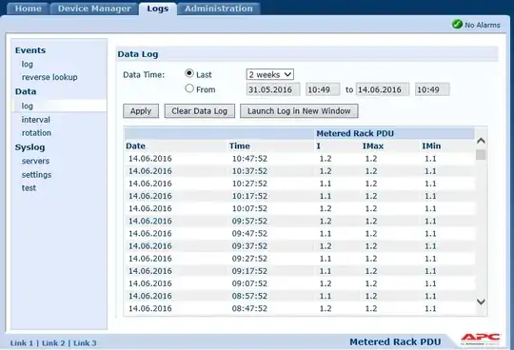Click the data table scrollbar thumb
The width and height of the screenshot is (514, 350).
coord(481,154)
